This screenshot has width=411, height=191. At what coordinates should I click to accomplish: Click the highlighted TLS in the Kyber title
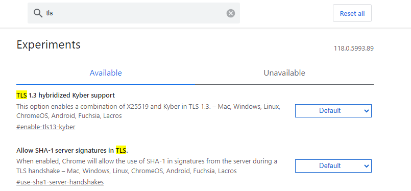21,95
